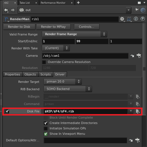Open the Valid Frame Range dropdown
The height and width of the screenshot is (147, 147).
75,34
